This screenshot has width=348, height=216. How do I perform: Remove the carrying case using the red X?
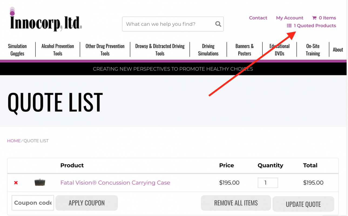16,183
